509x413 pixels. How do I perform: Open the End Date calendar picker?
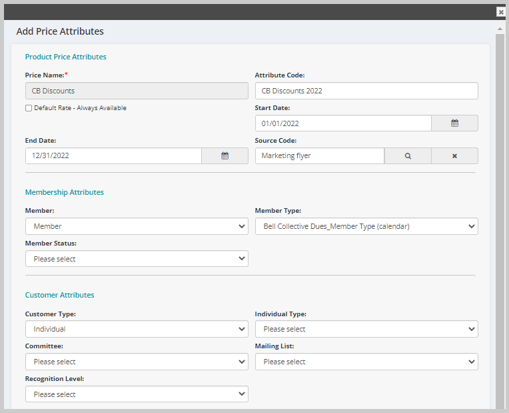225,155
